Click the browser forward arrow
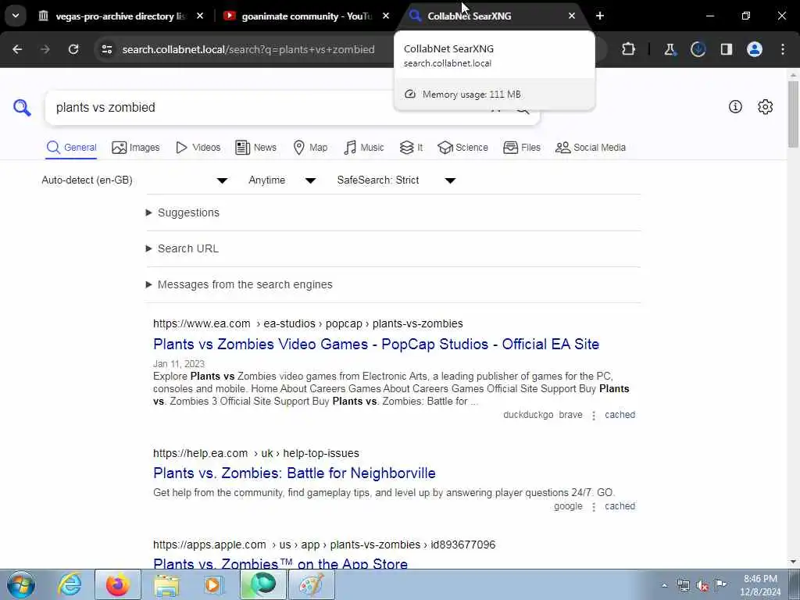This screenshot has width=800, height=600. point(45,49)
